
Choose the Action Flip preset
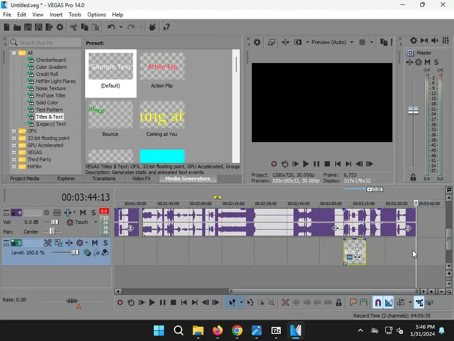pos(162,71)
